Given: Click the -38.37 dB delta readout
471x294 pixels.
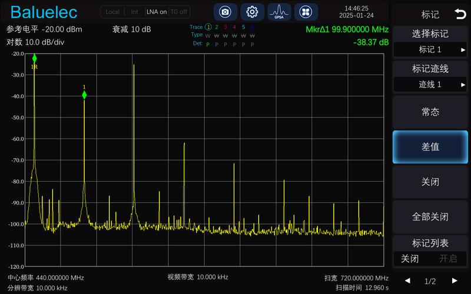Looking at the screenshot, I should point(371,42).
